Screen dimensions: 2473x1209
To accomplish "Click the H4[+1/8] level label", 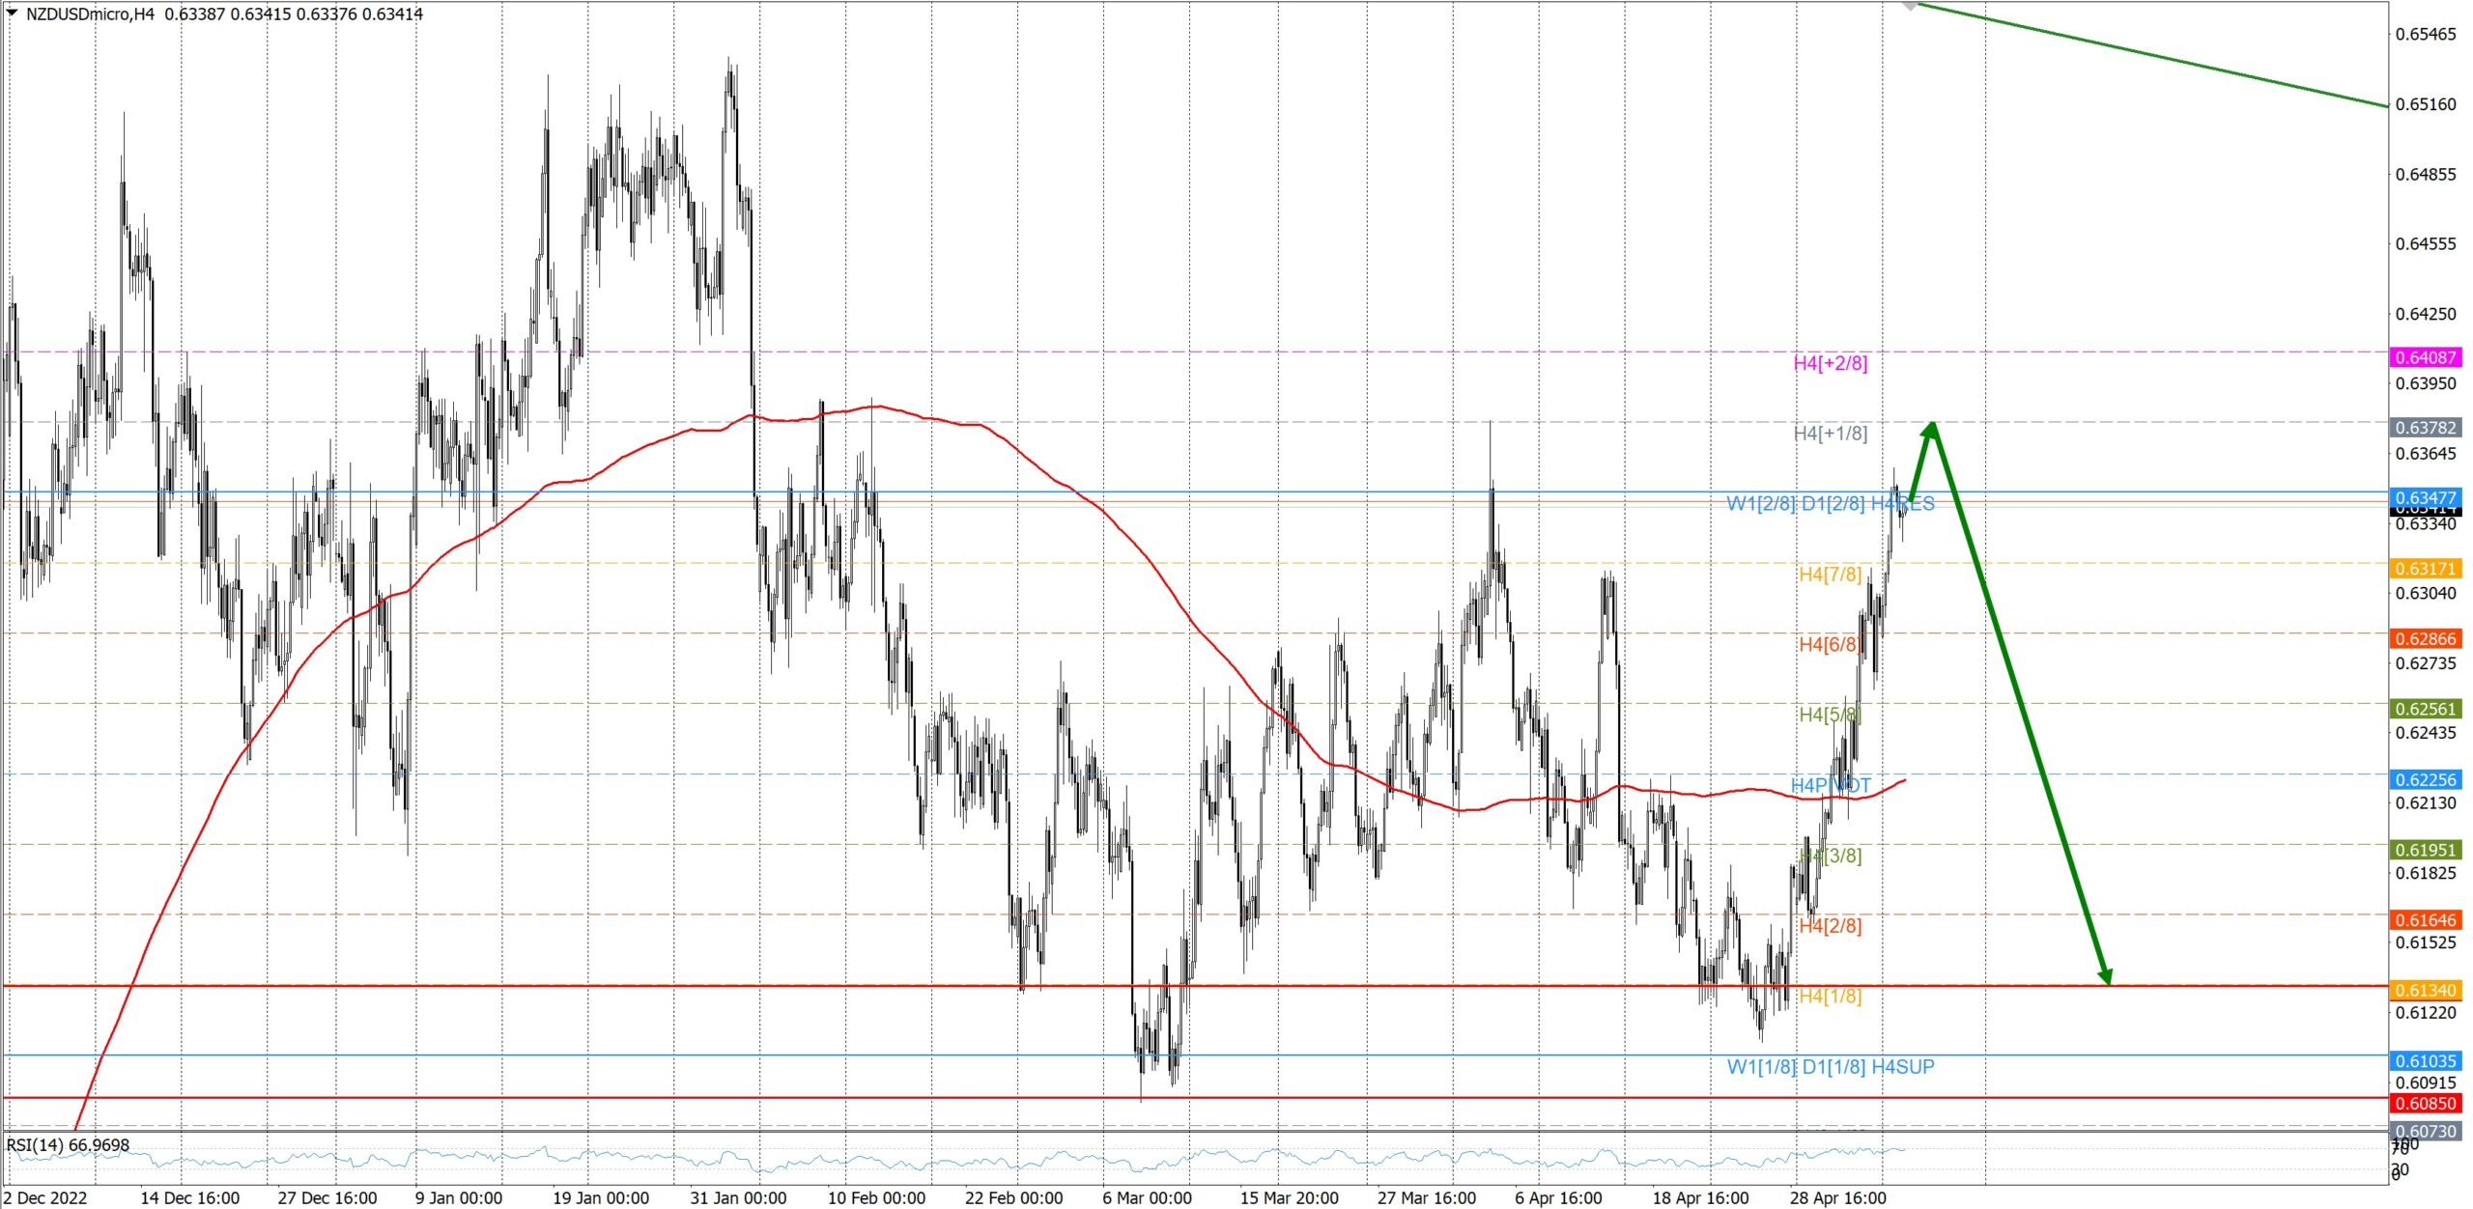I will coord(1830,434).
